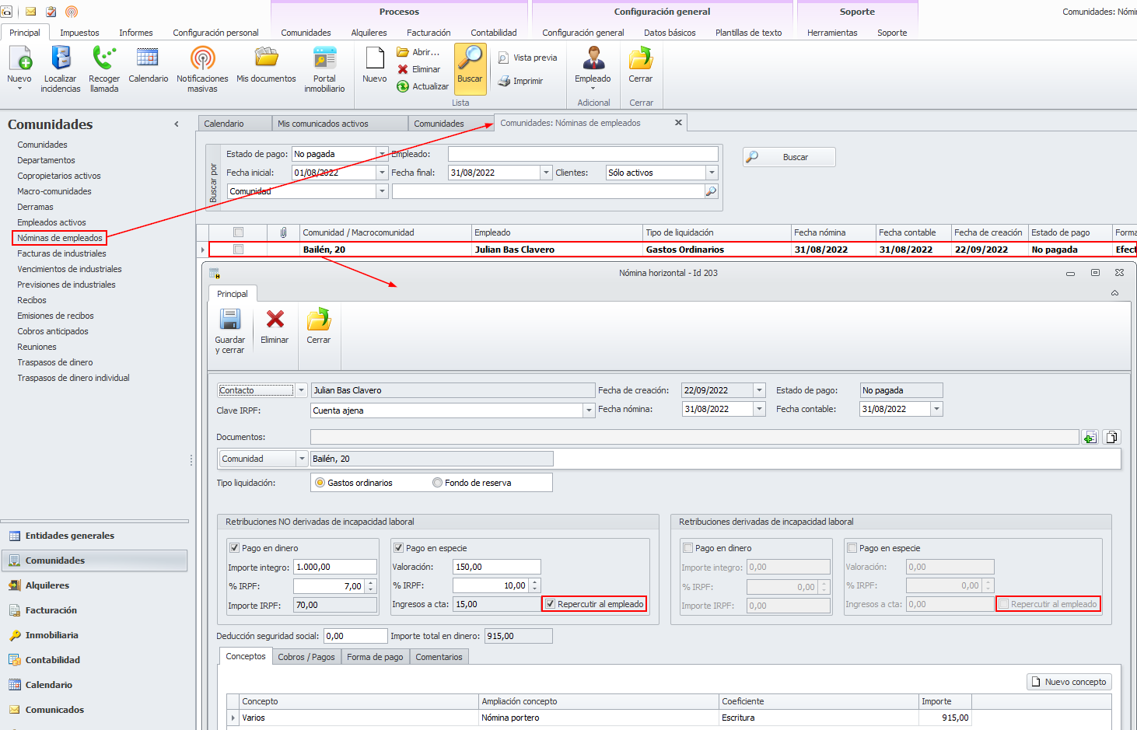Uncheck Repercutir al empleado under Pago en especie
This screenshot has width=1137, height=730.
pos(551,604)
